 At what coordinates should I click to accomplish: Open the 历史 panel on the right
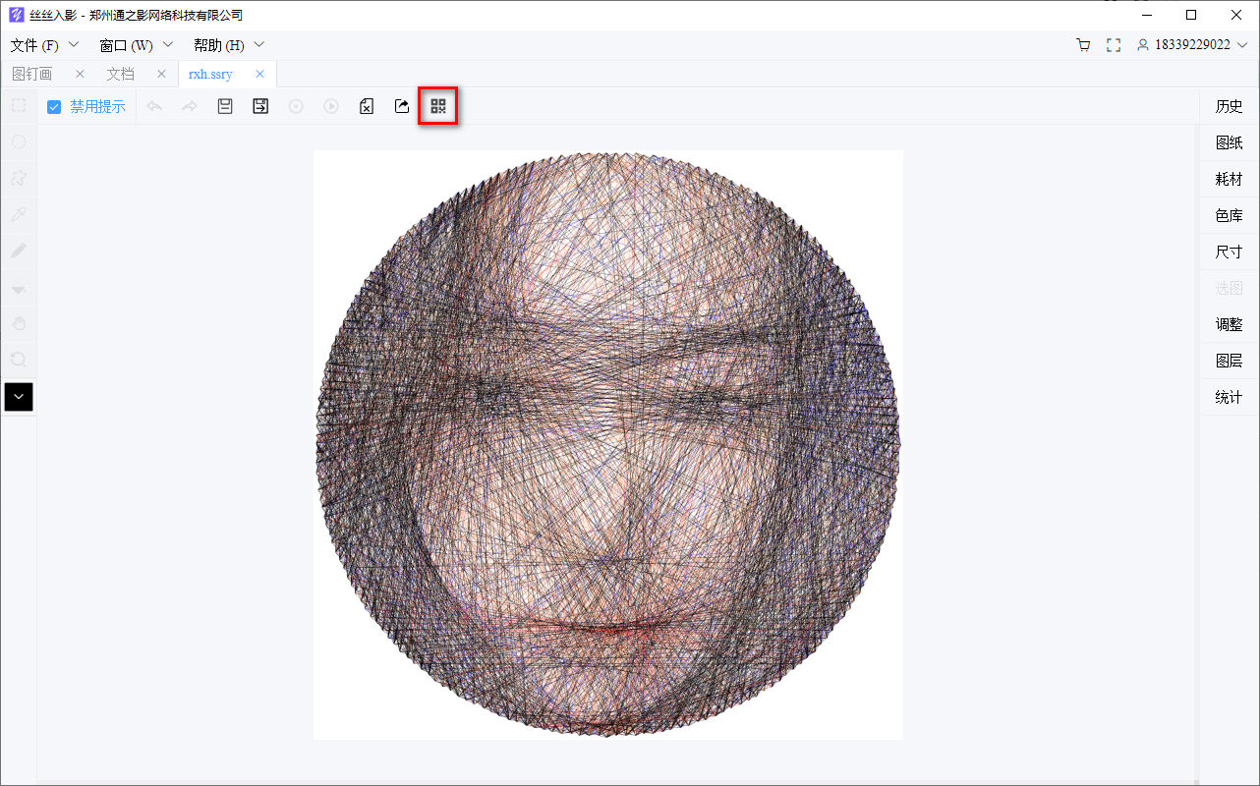pos(1229,106)
